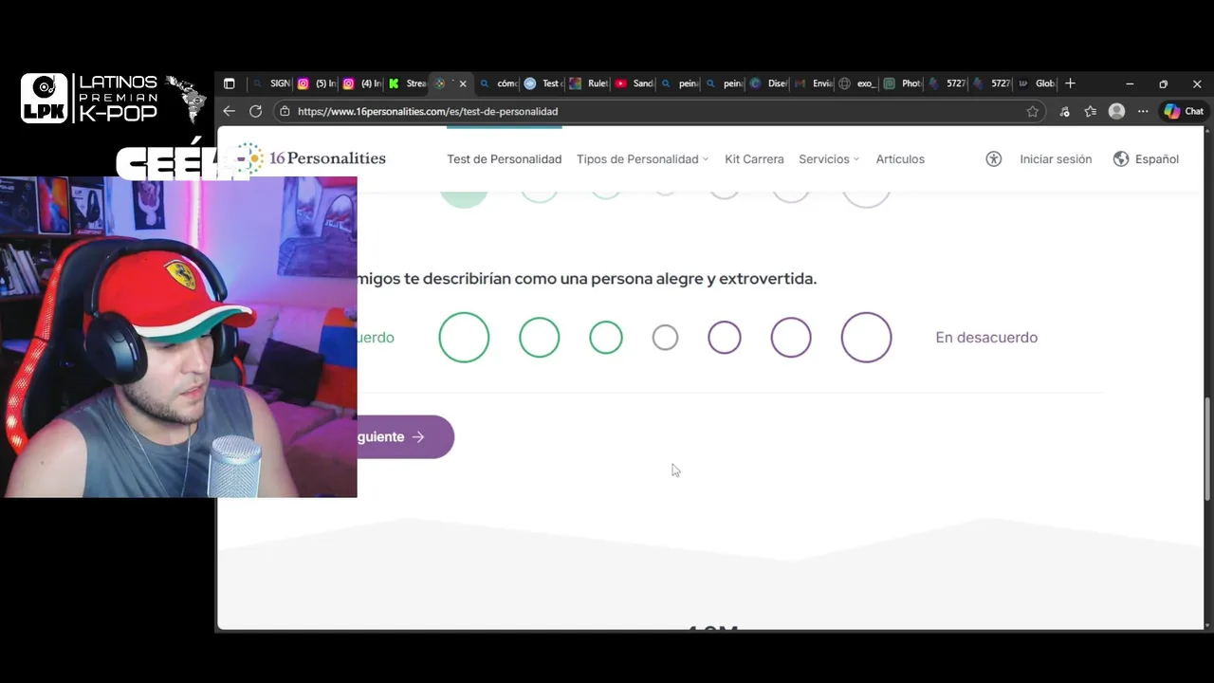Bookmark page with the star icon

(x=1033, y=111)
